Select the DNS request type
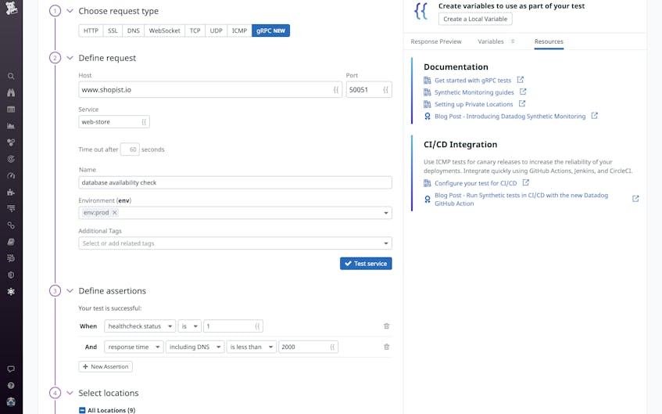Image resolution: width=662 pixels, height=414 pixels. 134,31
